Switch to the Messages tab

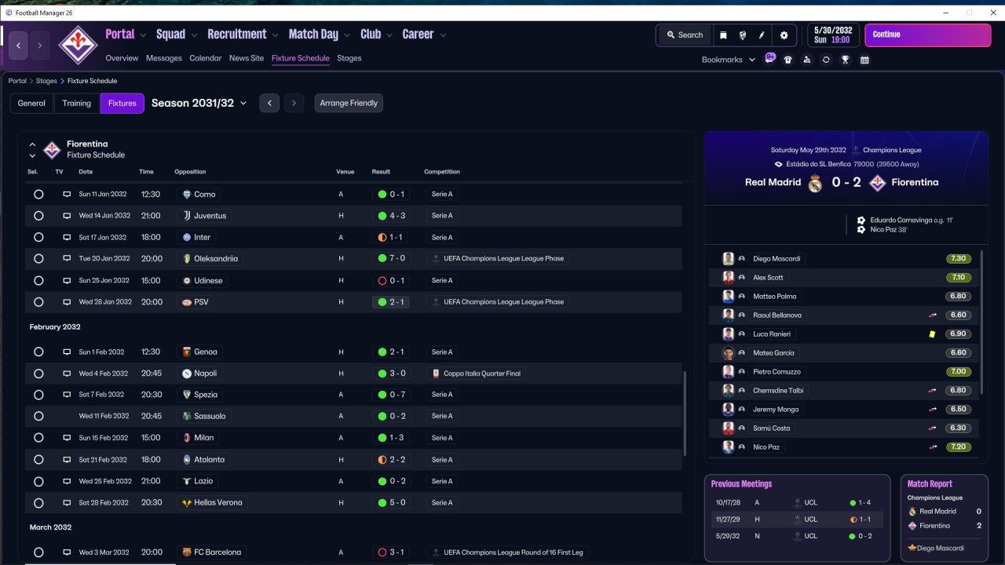click(x=163, y=58)
